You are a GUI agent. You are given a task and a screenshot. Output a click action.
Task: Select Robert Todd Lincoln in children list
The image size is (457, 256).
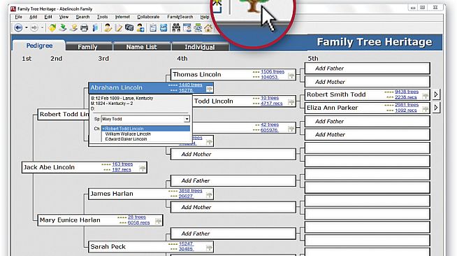tap(146, 129)
